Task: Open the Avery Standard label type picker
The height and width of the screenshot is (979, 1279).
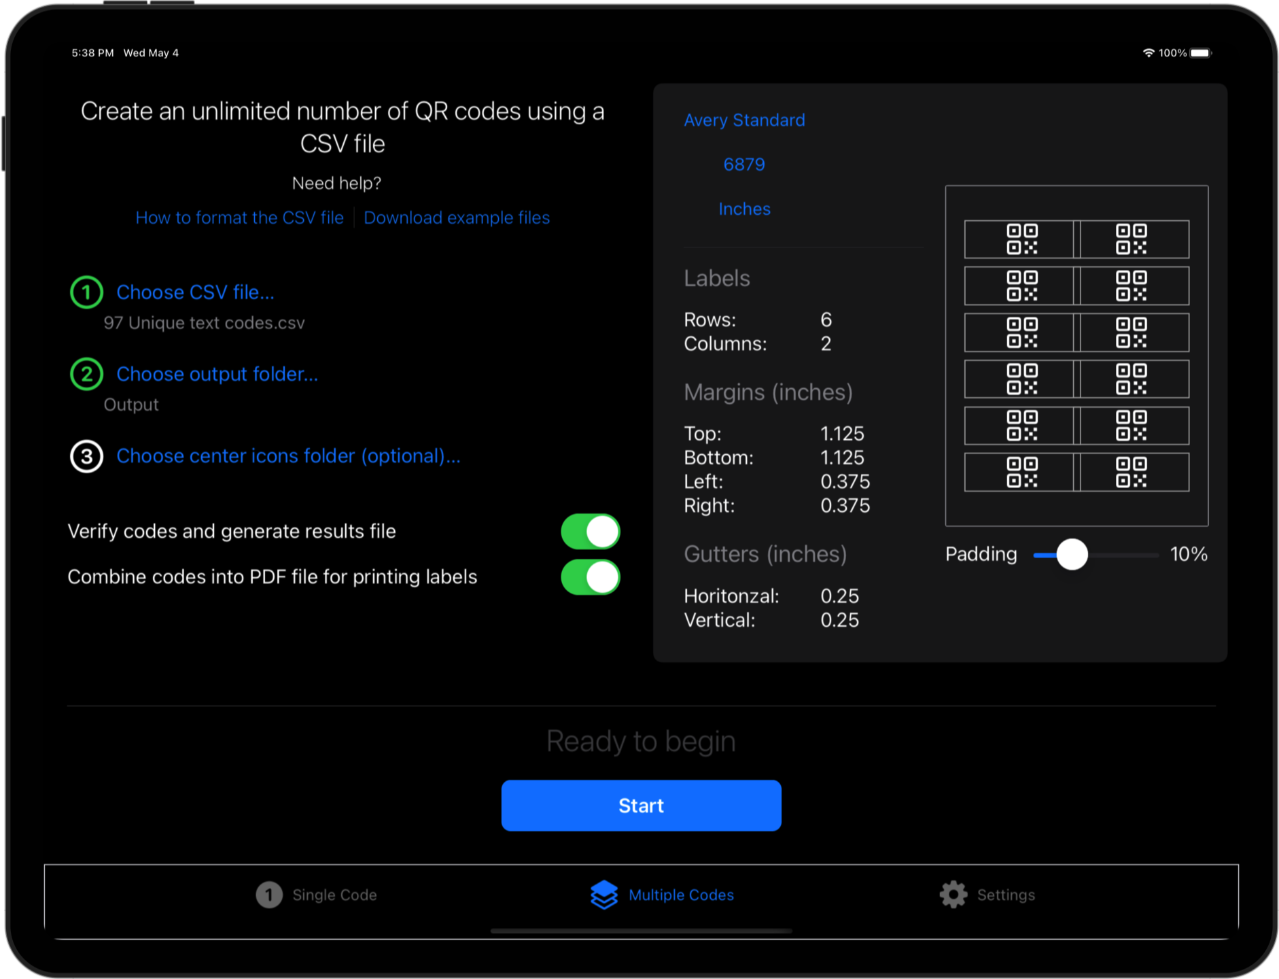Action: (x=744, y=120)
